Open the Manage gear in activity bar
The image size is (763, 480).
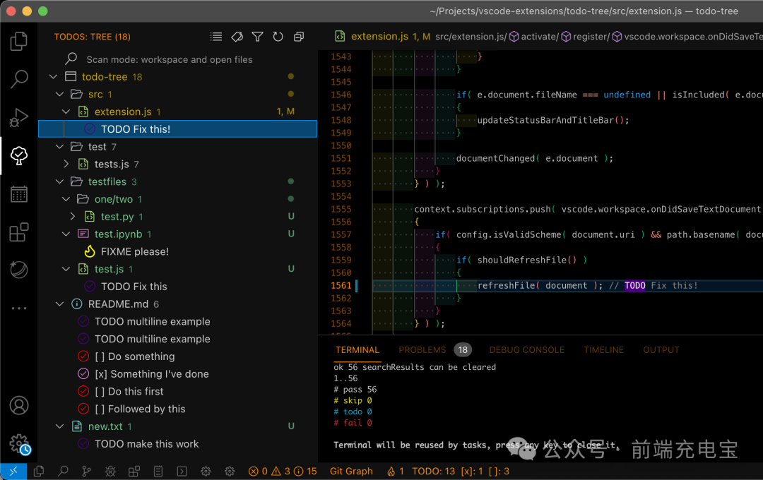19,444
